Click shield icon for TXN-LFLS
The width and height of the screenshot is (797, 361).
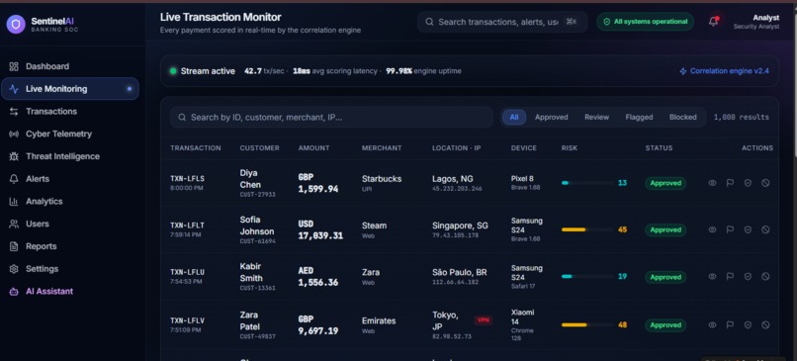click(x=748, y=183)
